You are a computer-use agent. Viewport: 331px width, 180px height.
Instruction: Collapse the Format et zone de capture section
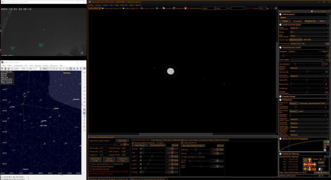coord(281,25)
